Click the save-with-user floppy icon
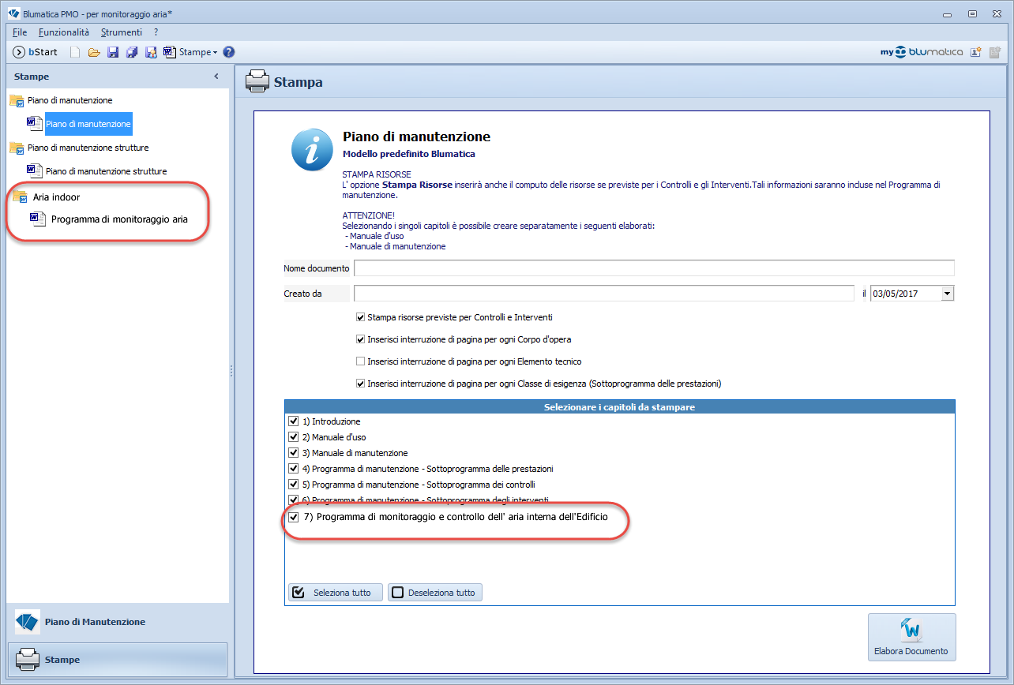Screen dimensions: 1014x685 [151, 52]
